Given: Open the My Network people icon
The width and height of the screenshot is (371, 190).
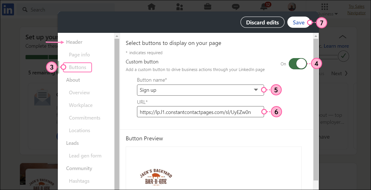Looking at the screenshot, I should tap(180, 6).
